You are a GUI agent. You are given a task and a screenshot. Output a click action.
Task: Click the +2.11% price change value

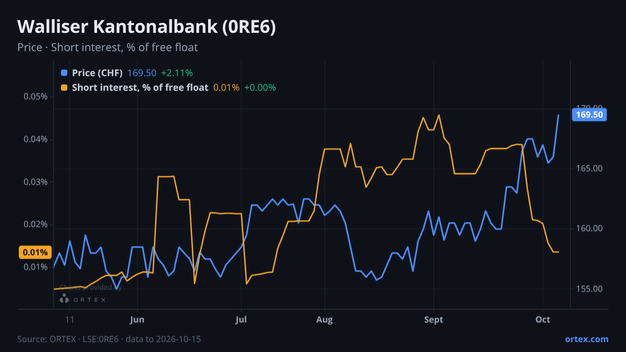177,73
